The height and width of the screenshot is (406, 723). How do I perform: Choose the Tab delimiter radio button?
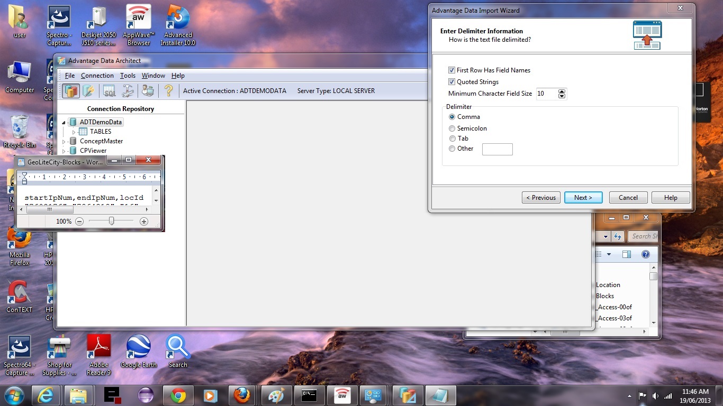click(452, 139)
